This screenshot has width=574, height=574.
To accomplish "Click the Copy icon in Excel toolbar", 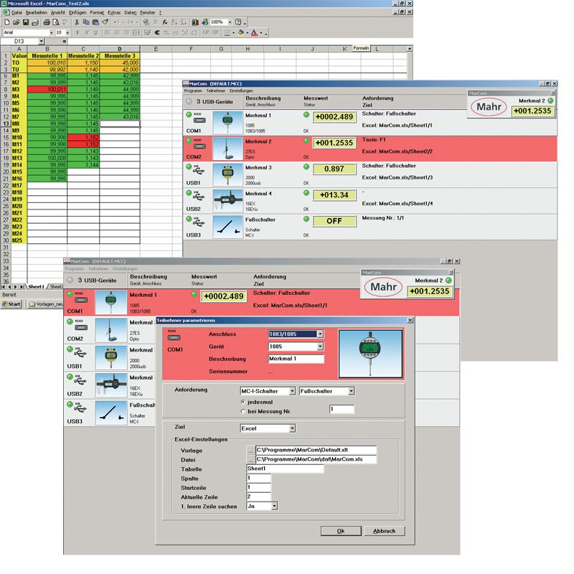I will (x=86, y=22).
